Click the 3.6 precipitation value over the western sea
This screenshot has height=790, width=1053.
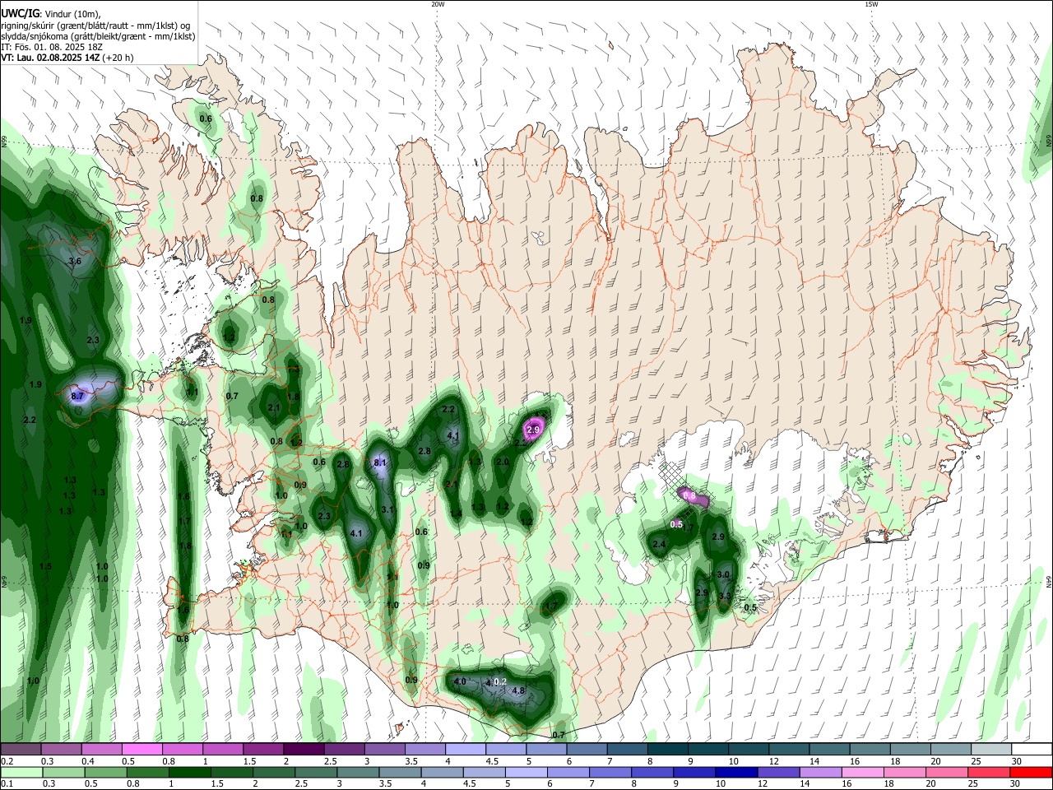point(75,262)
